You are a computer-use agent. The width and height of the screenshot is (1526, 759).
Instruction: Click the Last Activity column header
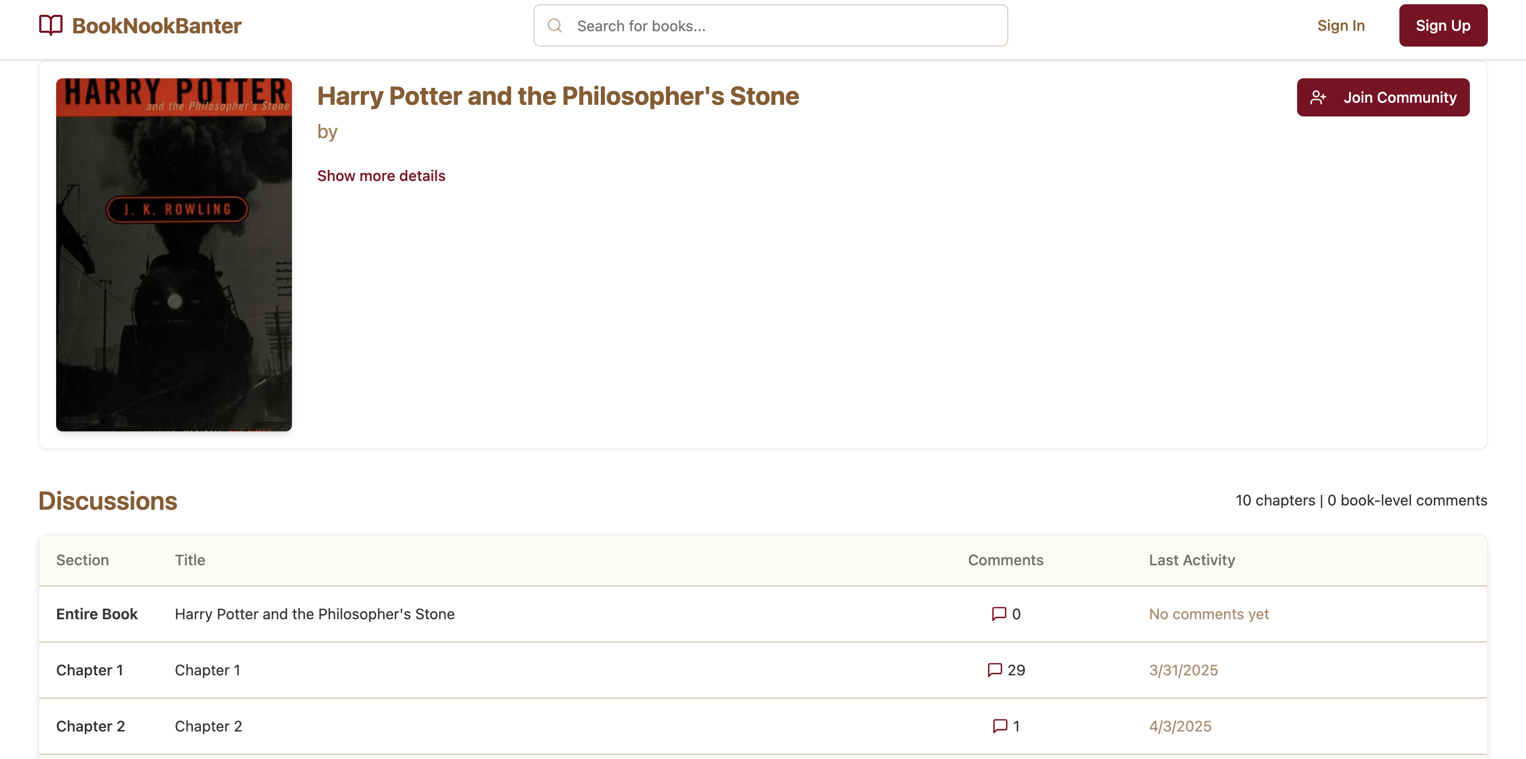(1191, 559)
